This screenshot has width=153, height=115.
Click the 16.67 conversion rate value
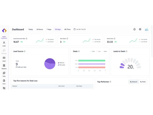click(16, 42)
